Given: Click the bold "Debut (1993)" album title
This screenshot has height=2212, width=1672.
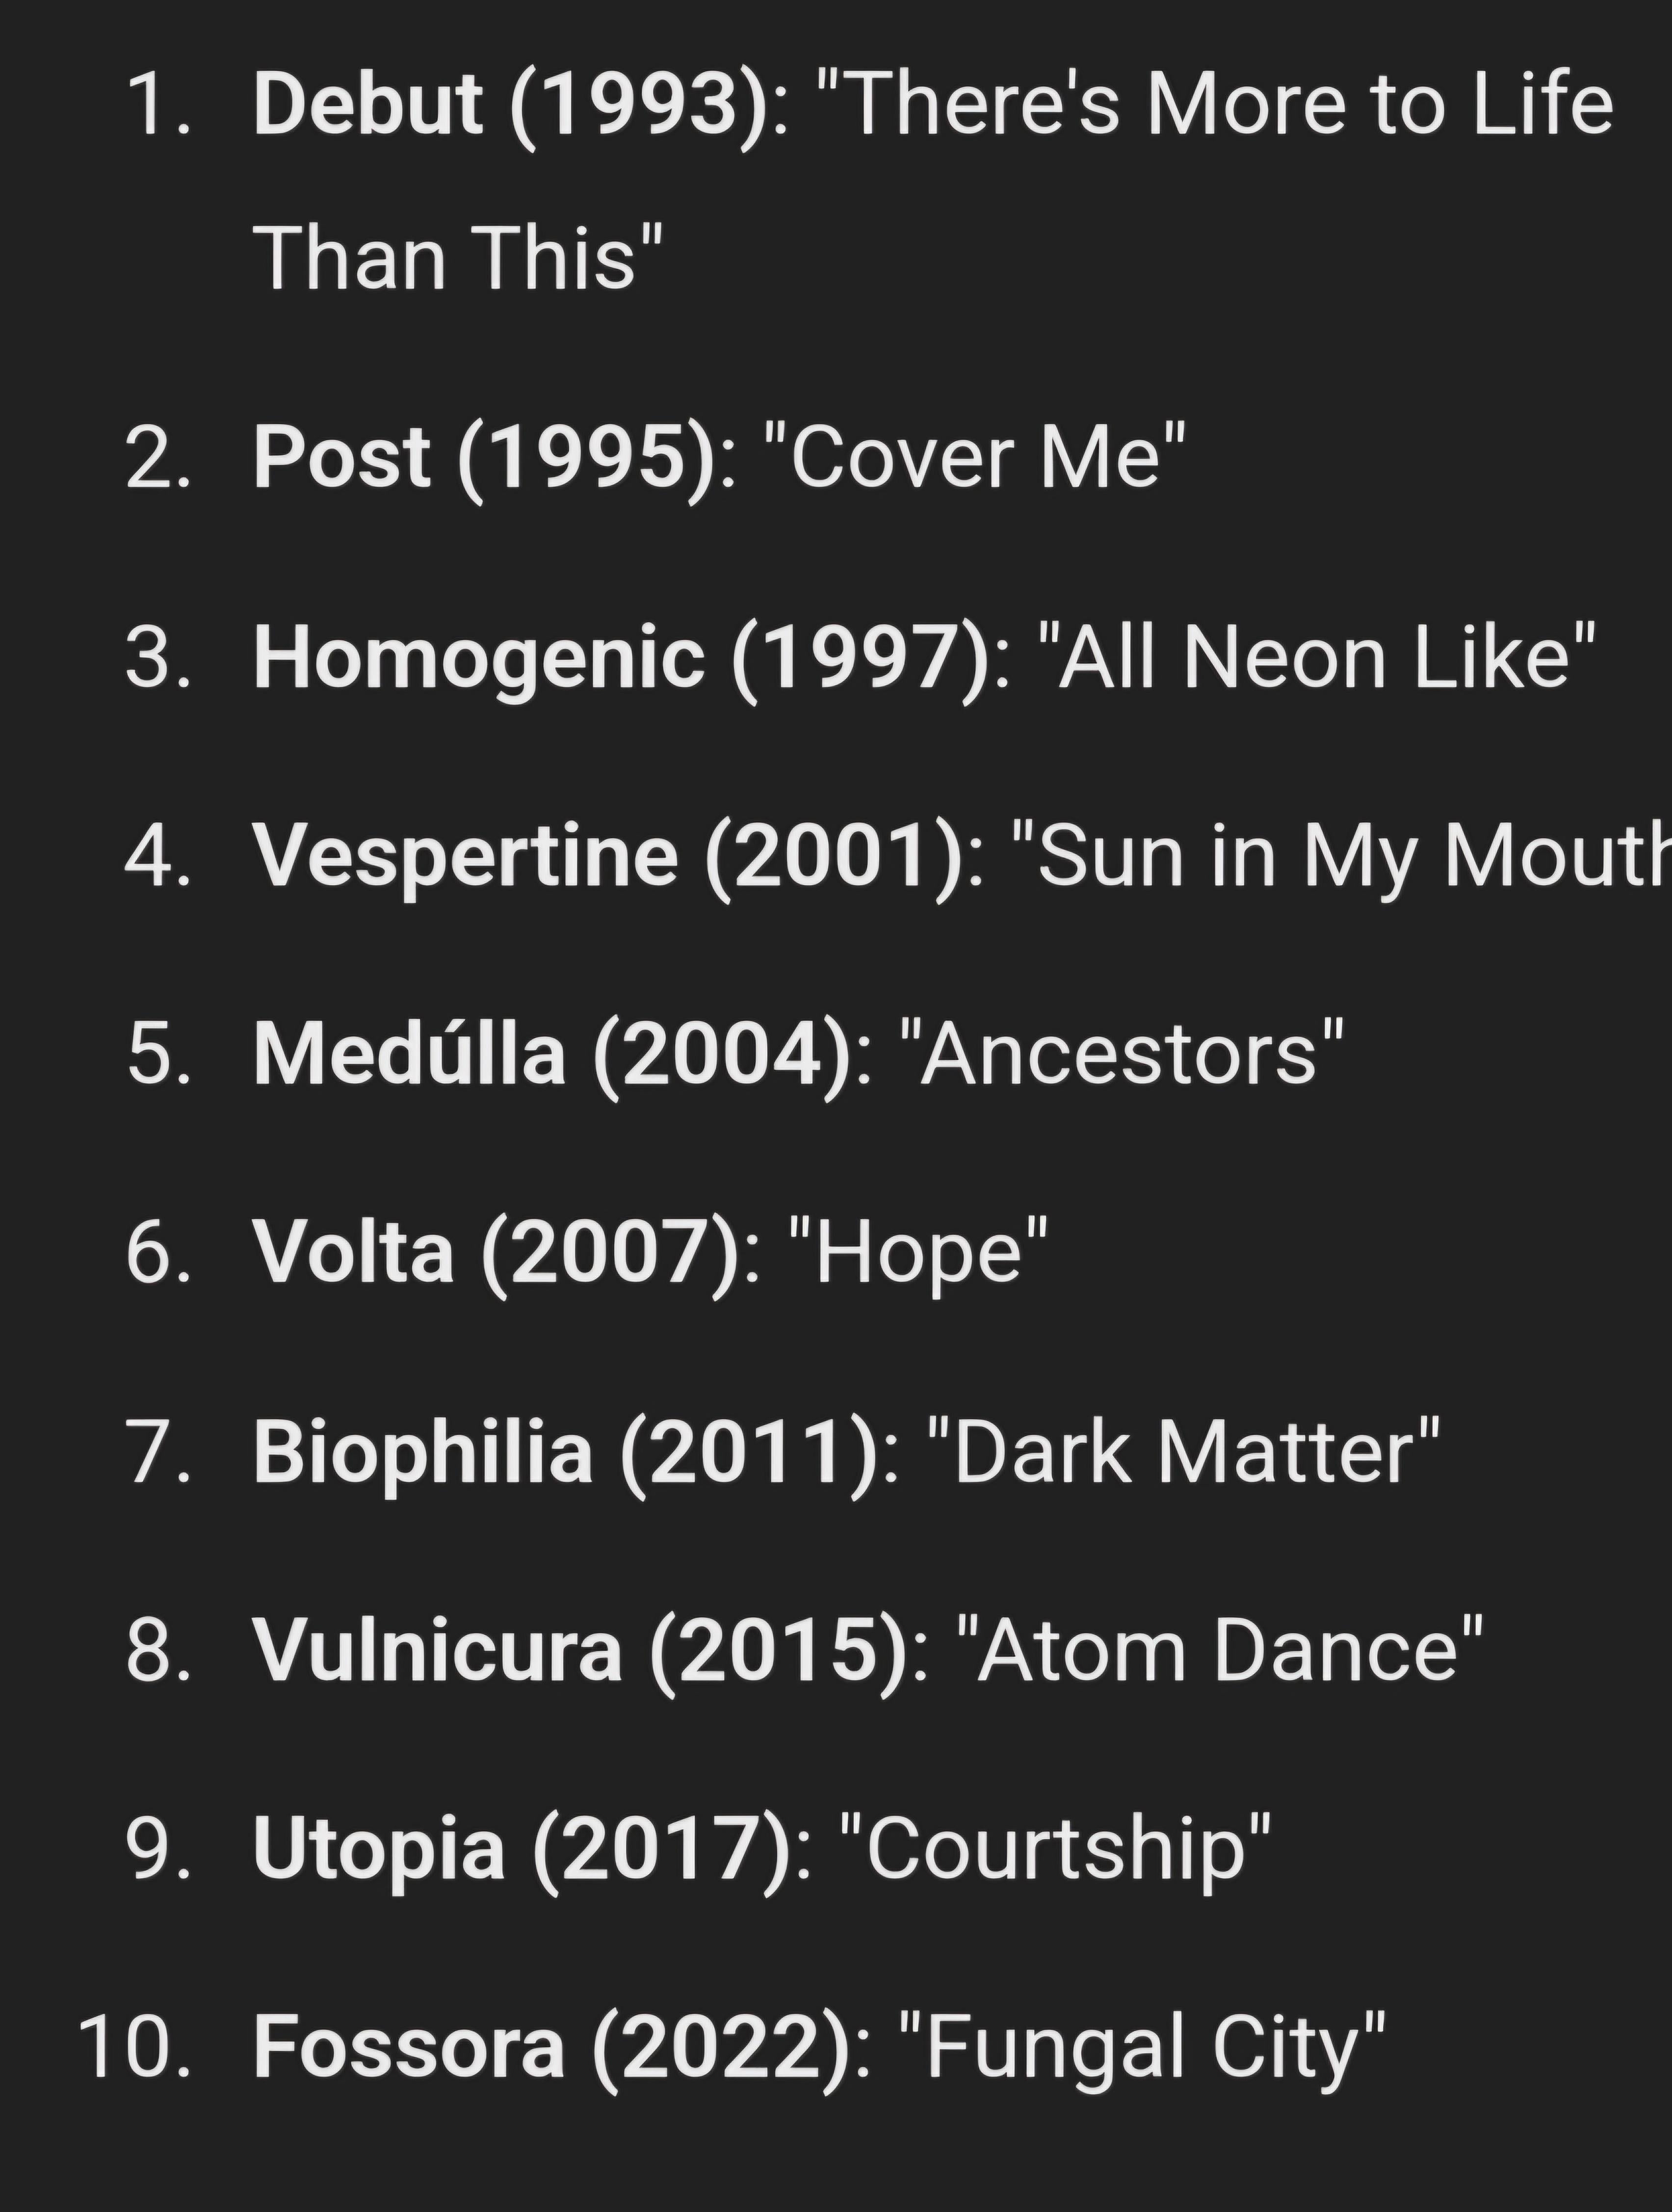Looking at the screenshot, I should tap(512, 105).
